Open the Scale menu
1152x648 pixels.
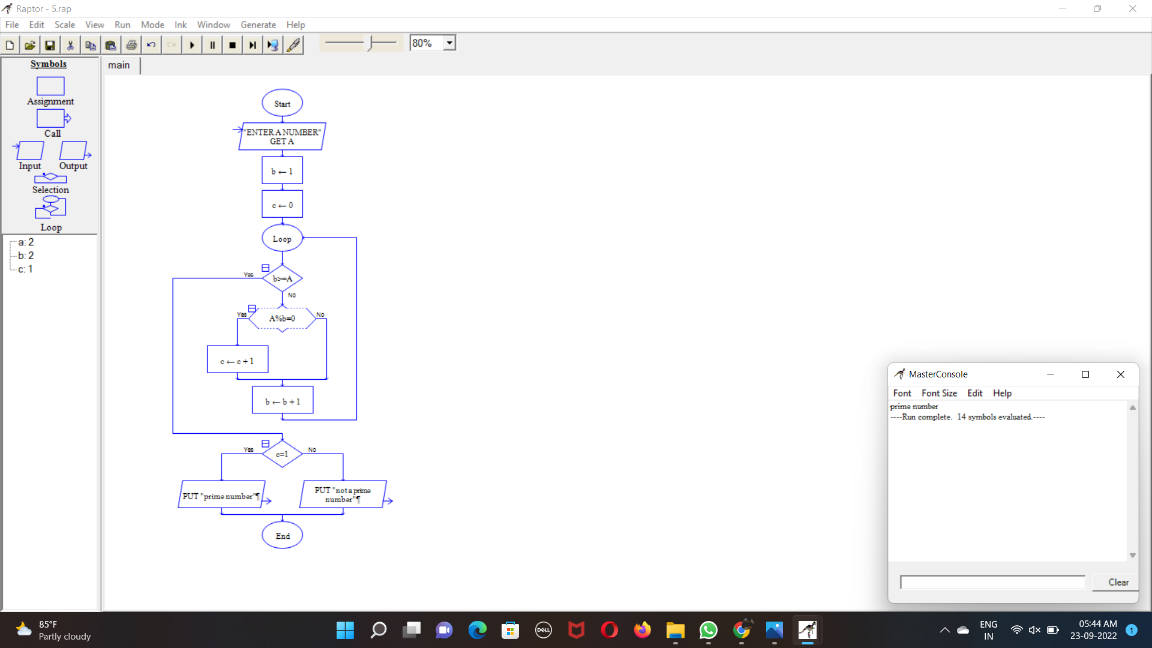(65, 25)
